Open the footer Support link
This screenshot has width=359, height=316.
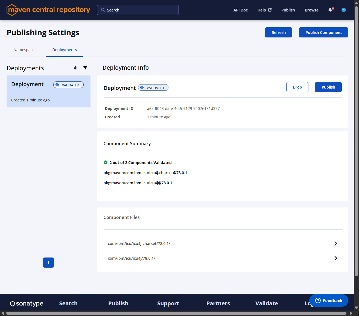click(168, 303)
